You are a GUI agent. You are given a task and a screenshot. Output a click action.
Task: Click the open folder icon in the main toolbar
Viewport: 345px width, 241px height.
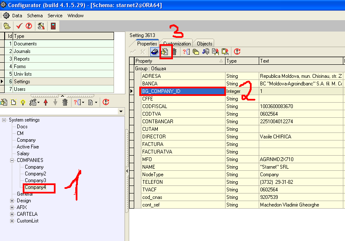click(7, 26)
